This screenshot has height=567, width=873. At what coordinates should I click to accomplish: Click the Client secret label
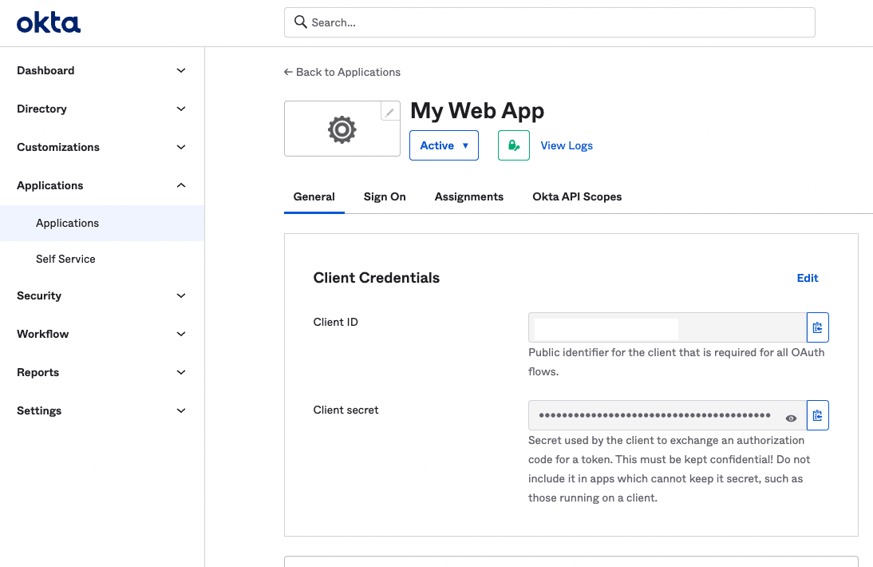[346, 410]
